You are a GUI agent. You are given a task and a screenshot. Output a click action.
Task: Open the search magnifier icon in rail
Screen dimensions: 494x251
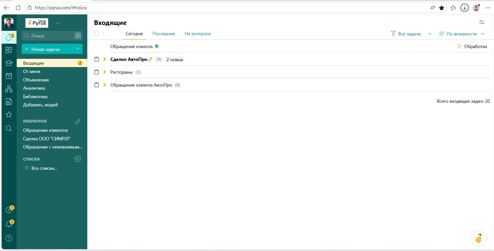click(9, 128)
